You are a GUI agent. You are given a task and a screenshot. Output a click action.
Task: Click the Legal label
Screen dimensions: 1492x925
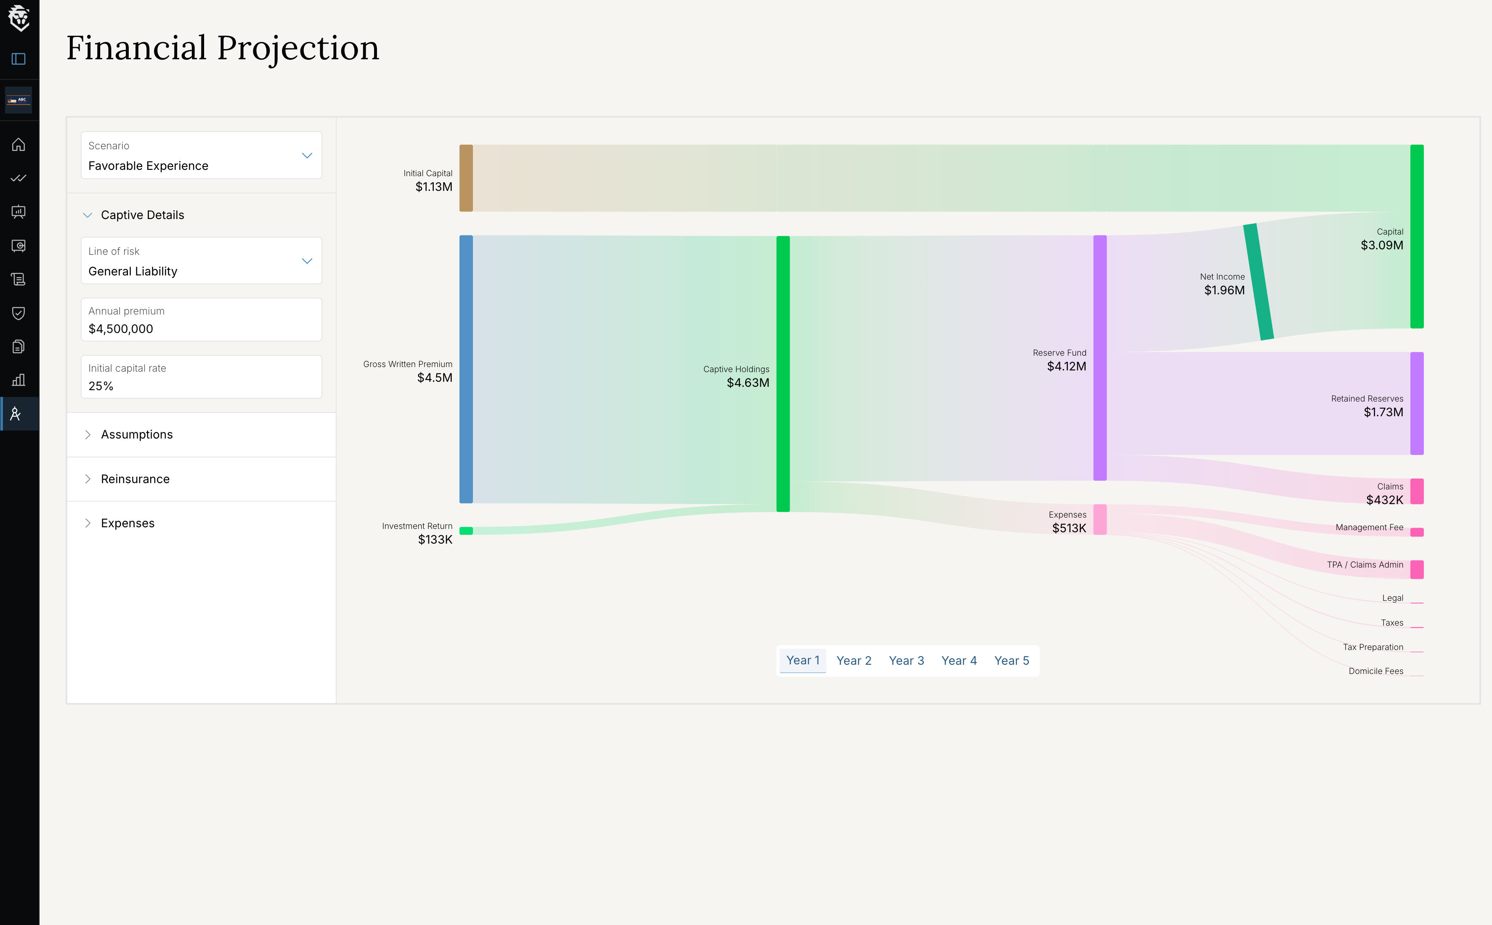(1392, 598)
